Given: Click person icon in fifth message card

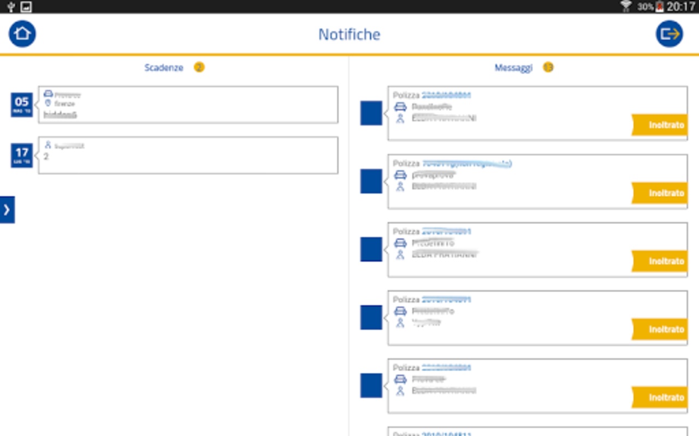Looking at the screenshot, I should (x=400, y=391).
